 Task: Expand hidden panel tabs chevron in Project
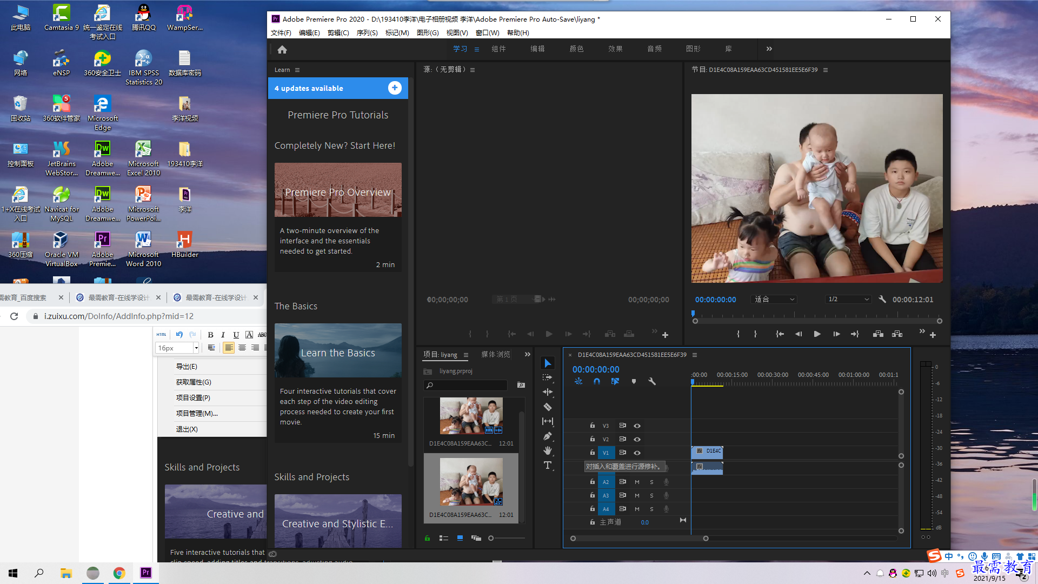pyautogui.click(x=528, y=355)
